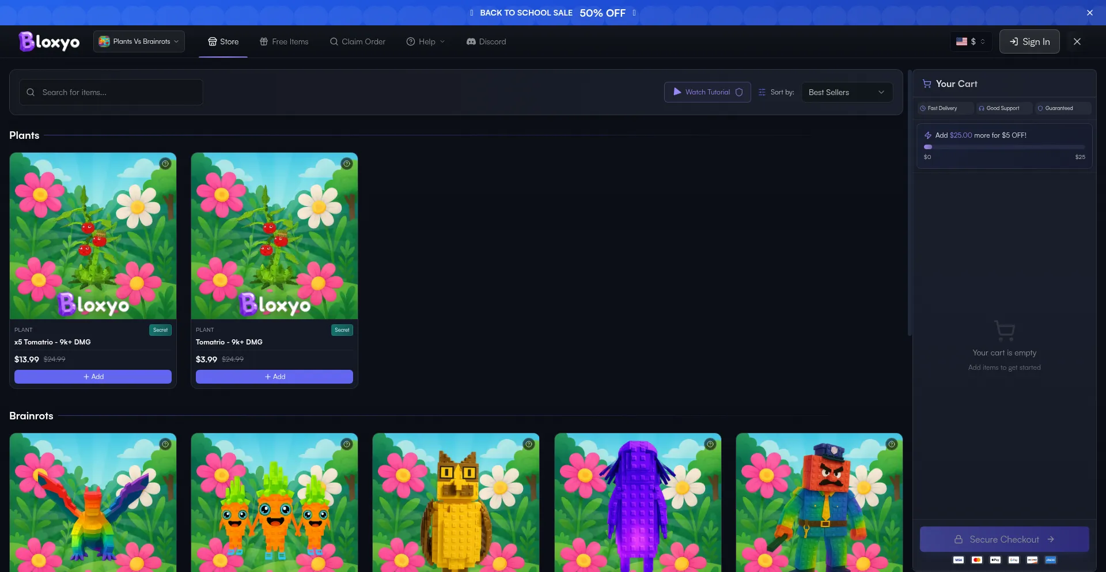Click the Search for items field
This screenshot has height=572, width=1106.
[111, 92]
